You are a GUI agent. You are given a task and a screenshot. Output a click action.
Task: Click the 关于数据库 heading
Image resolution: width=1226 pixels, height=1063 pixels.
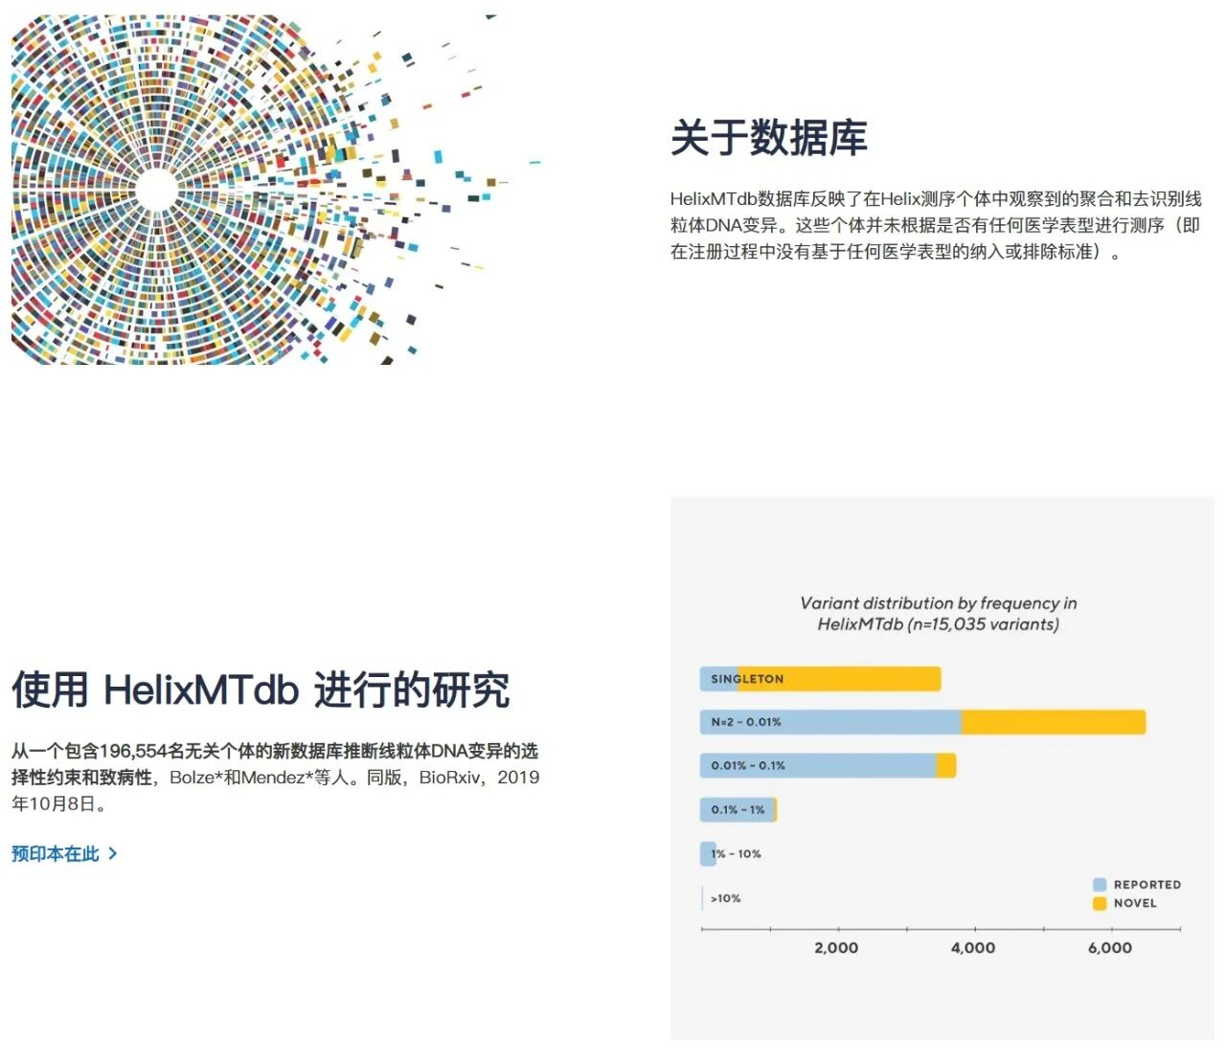coord(768,138)
